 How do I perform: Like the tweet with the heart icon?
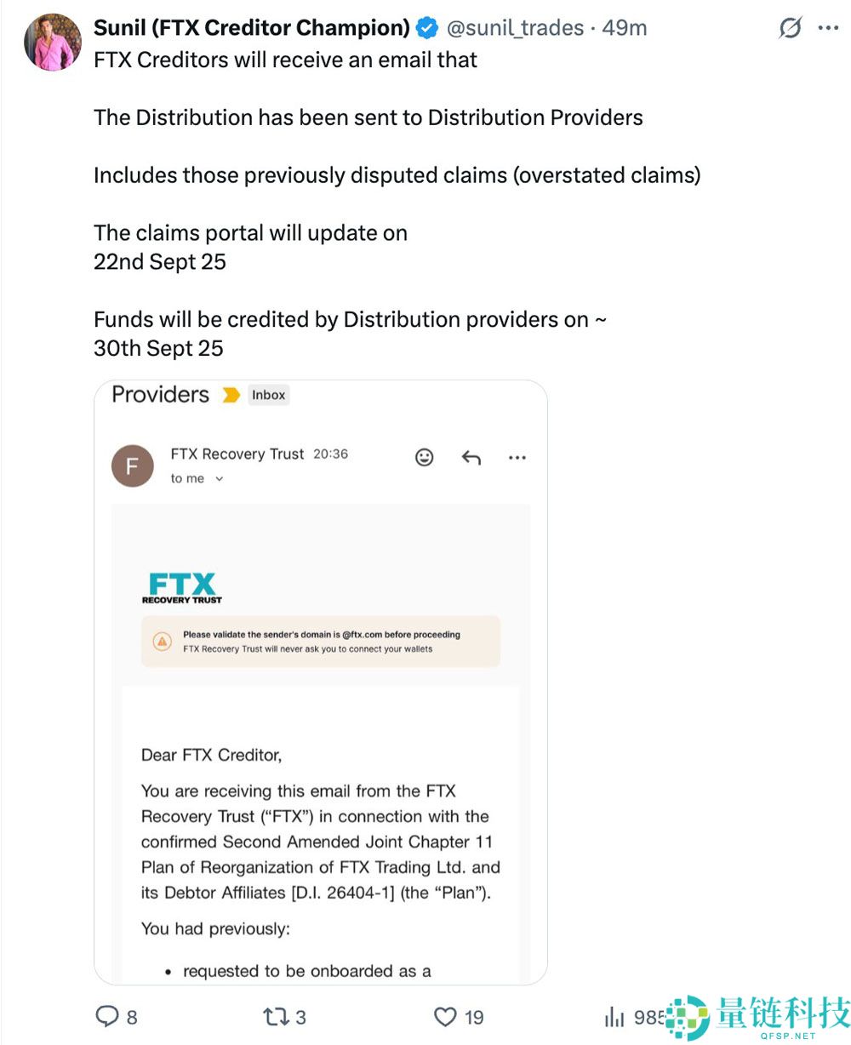445,1016
